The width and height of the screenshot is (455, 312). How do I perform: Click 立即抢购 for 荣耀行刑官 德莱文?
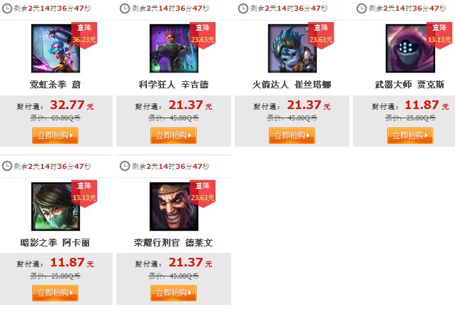(173, 293)
